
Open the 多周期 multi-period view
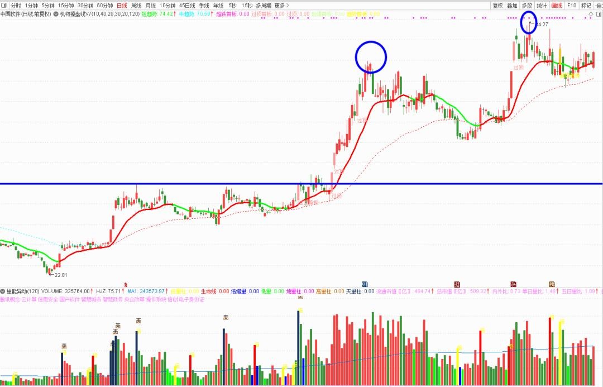pyautogui.click(x=263, y=6)
